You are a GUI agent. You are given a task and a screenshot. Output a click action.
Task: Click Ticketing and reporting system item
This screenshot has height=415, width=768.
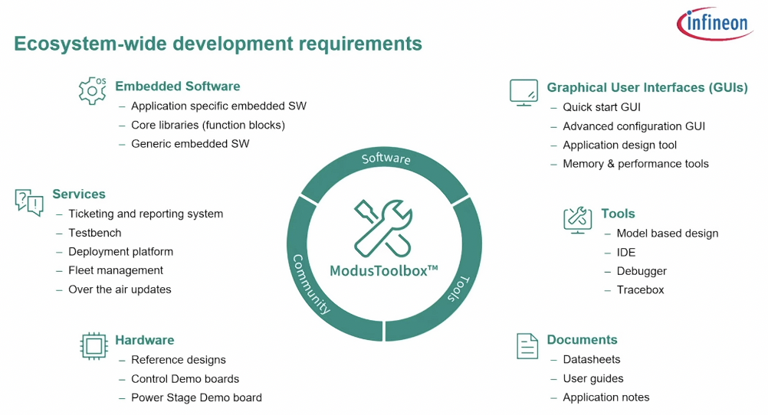[146, 214]
